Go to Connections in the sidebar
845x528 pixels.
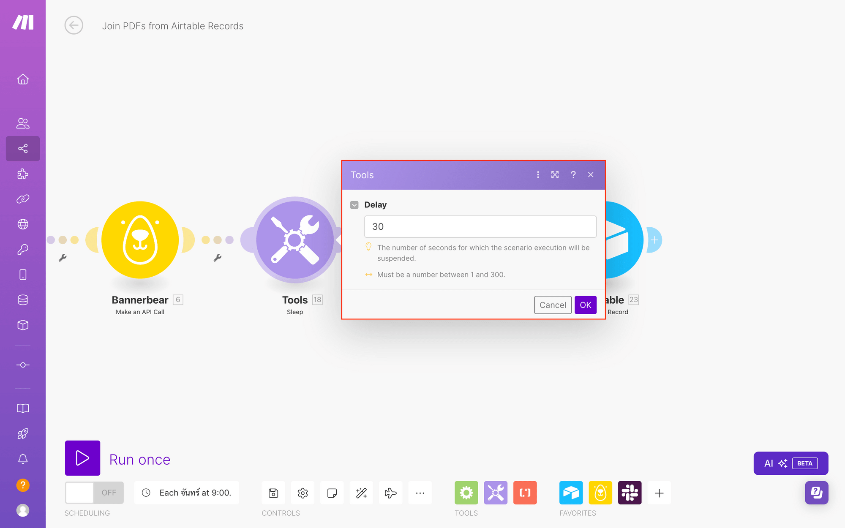[23, 199]
